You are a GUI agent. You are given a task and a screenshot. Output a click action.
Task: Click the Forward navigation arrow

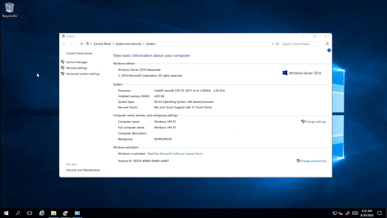(71, 44)
